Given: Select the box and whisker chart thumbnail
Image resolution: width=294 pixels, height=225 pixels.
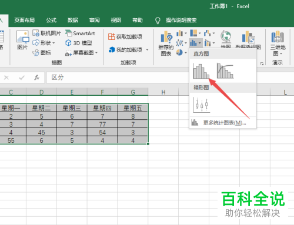Looking at the screenshot, I should 202,105.
